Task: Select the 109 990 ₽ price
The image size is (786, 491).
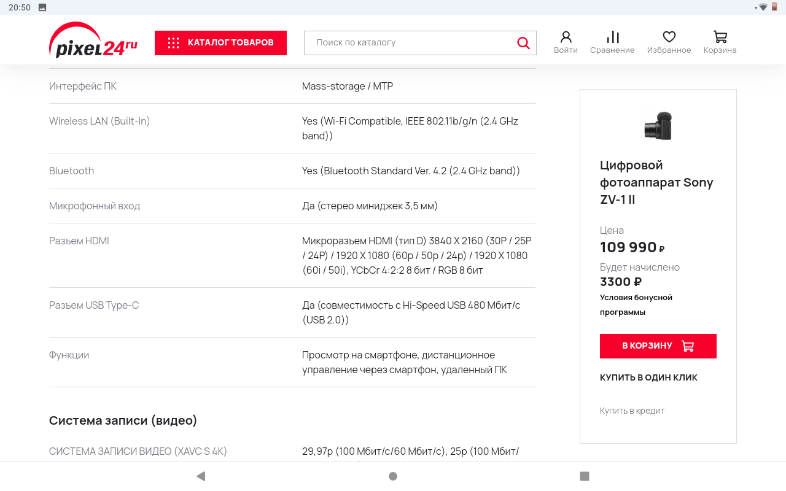Action: point(632,247)
